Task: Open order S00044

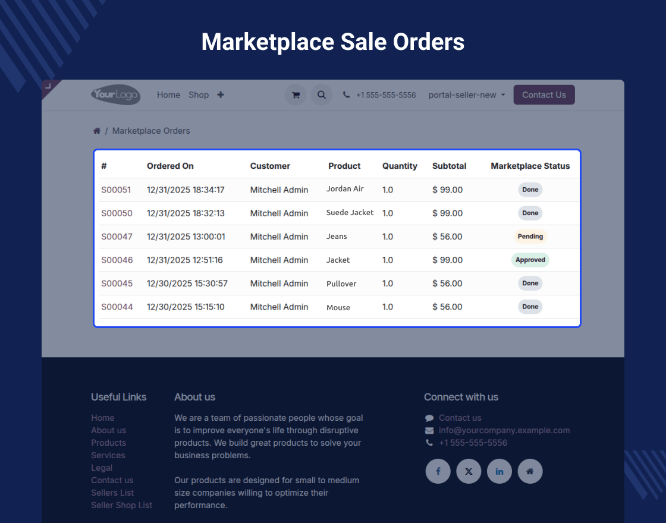Action: click(x=117, y=307)
